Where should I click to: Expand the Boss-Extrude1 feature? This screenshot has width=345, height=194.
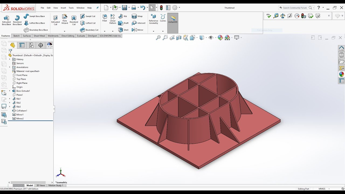pos(10,91)
